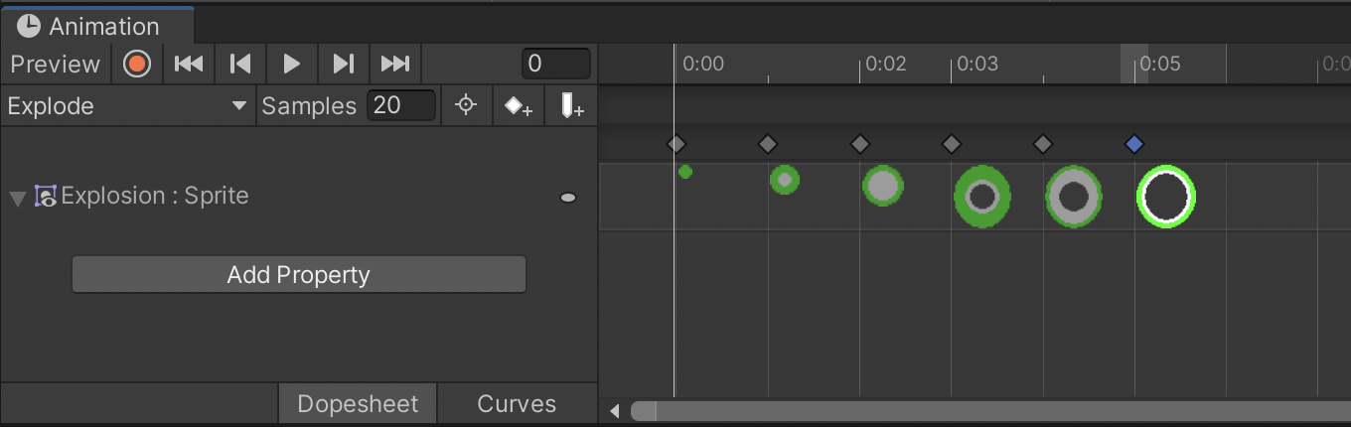The image size is (1351, 427).
Task: Switch to the Dopesheet view
Action: 358,404
